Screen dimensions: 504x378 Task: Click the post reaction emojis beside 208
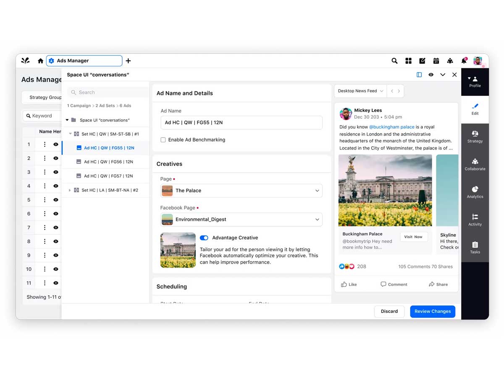347,266
